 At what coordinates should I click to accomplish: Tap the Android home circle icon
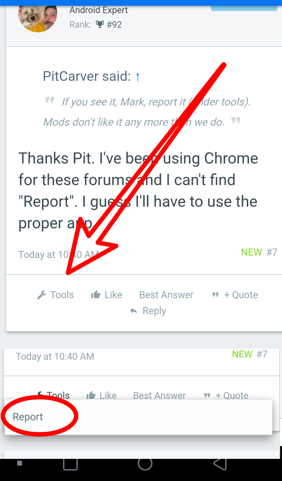(145, 464)
